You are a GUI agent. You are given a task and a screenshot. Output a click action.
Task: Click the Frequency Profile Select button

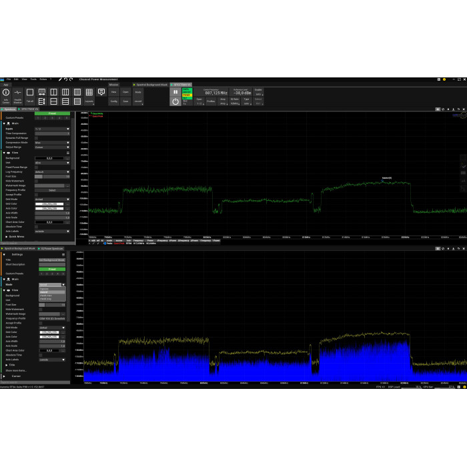tap(52, 190)
